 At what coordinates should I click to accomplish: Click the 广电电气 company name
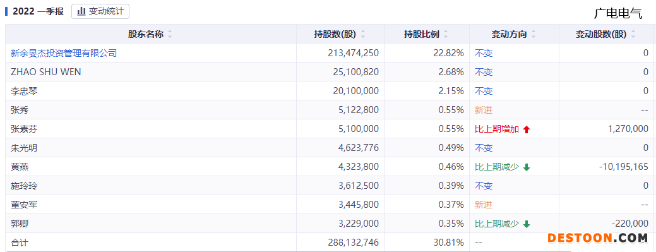coord(618,13)
